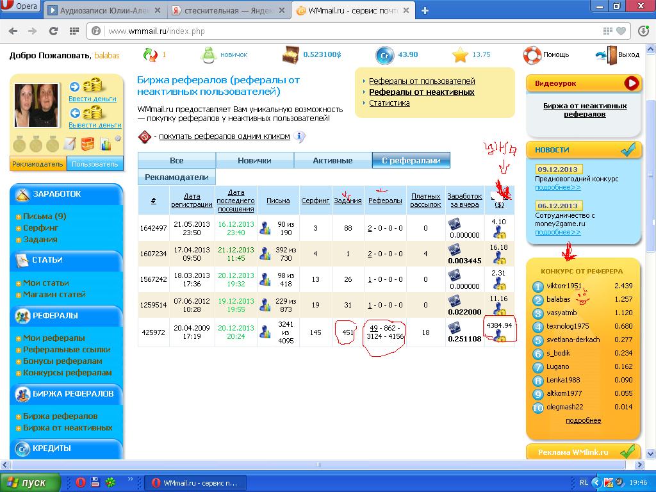Select the Все filter tab
Screen dimensions: 656x492
[x=177, y=160]
